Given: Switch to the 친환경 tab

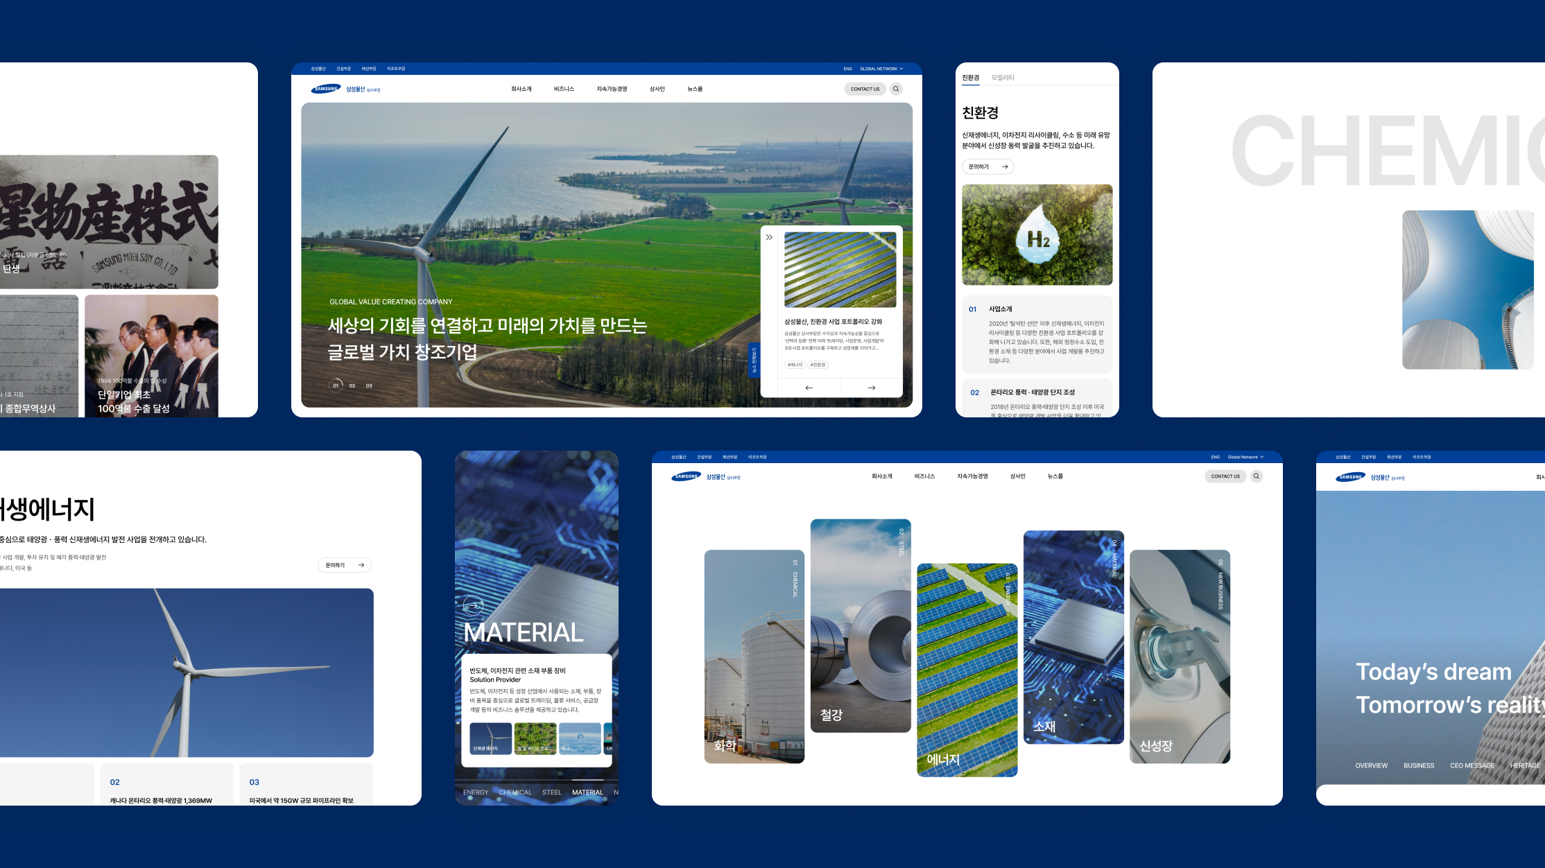Looking at the screenshot, I should tap(971, 78).
